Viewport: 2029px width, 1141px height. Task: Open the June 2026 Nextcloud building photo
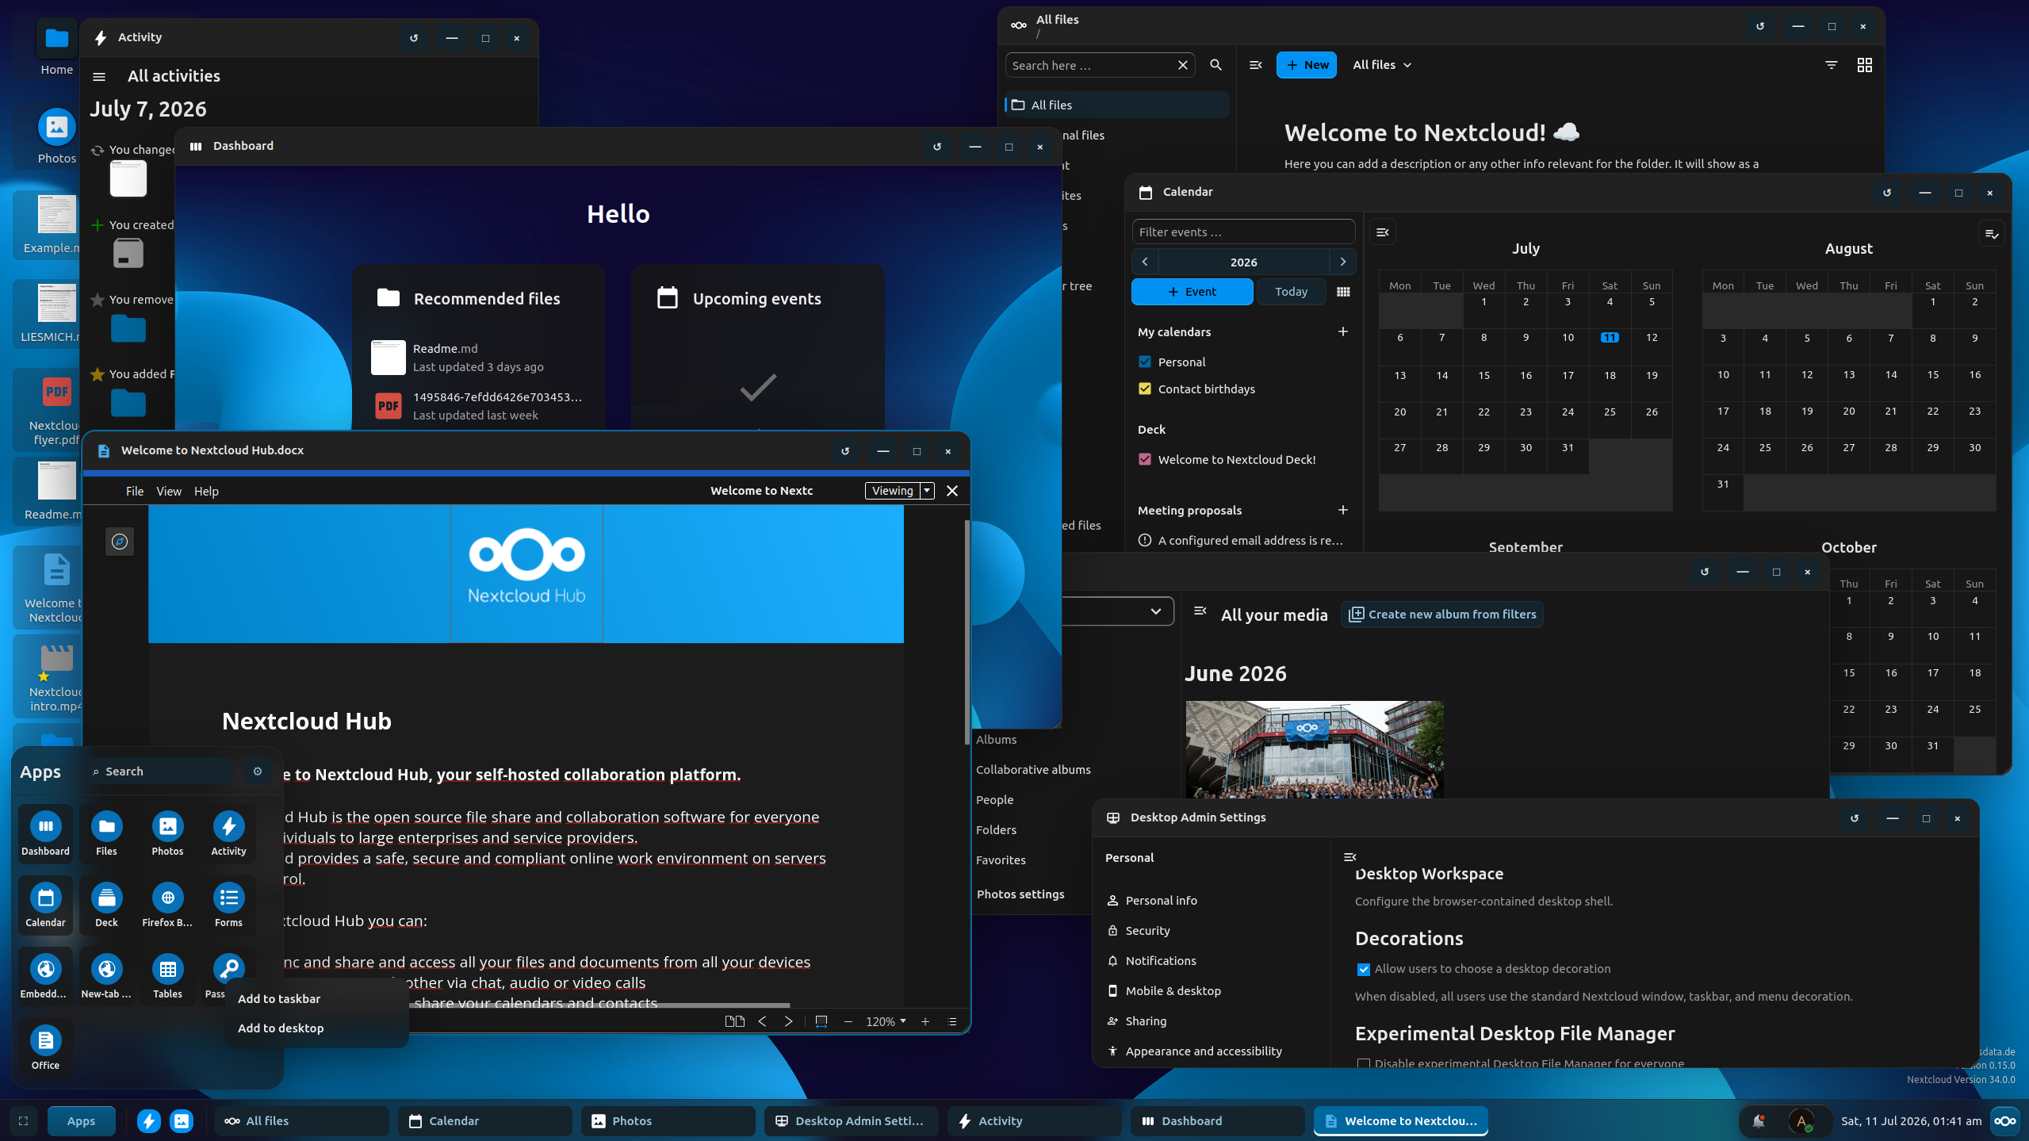(1315, 749)
